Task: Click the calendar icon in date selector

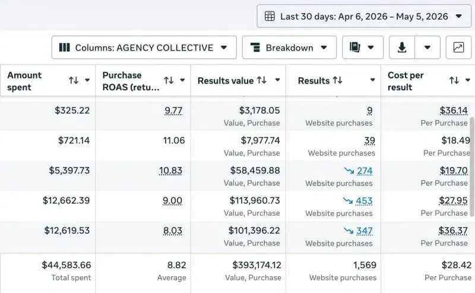Action: (x=270, y=16)
